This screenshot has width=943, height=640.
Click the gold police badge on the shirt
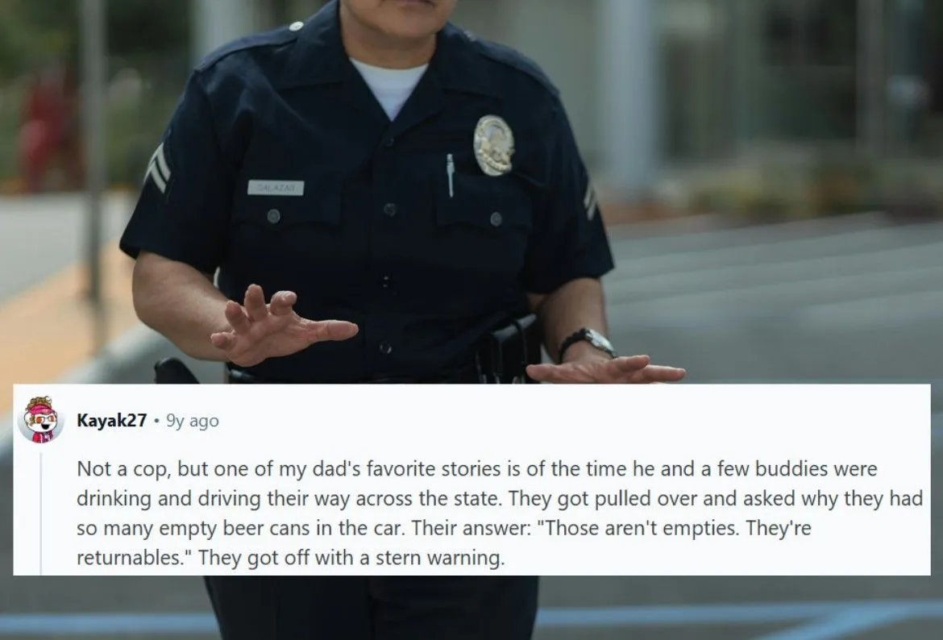pos(494,146)
